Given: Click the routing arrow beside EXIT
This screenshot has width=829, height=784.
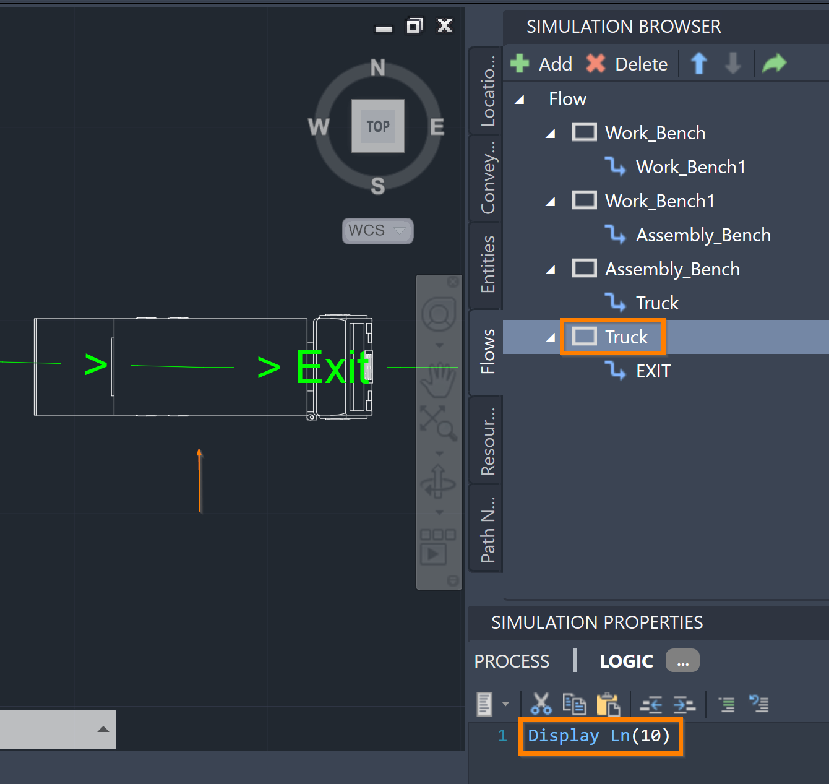Looking at the screenshot, I should 616,370.
